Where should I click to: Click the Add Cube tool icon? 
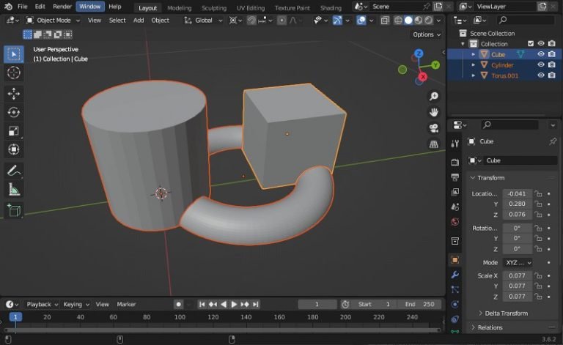point(14,211)
